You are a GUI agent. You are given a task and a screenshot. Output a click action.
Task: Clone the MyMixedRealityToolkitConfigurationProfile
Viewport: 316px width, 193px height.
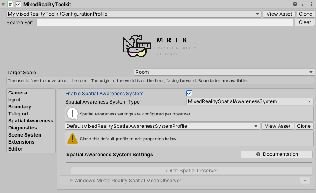click(305, 14)
